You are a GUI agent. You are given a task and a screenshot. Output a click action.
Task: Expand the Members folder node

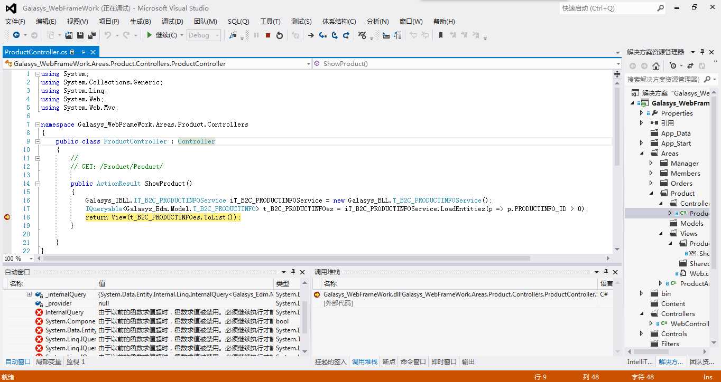pyautogui.click(x=651, y=173)
